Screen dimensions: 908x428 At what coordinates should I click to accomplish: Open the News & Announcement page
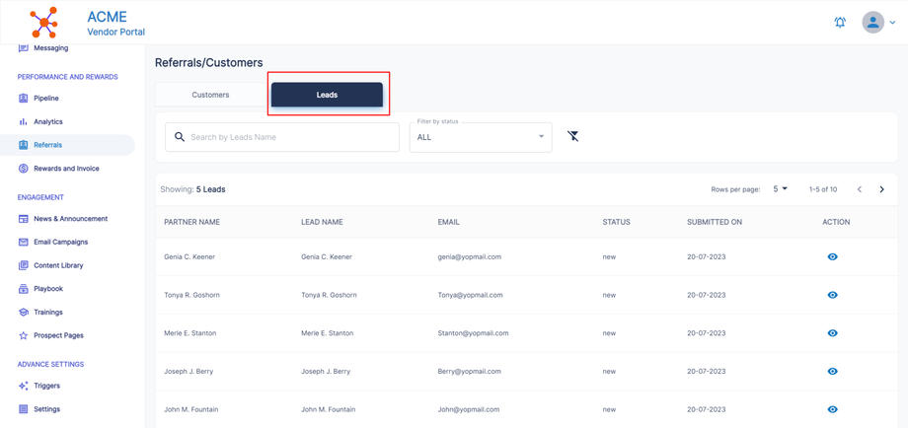(x=71, y=219)
